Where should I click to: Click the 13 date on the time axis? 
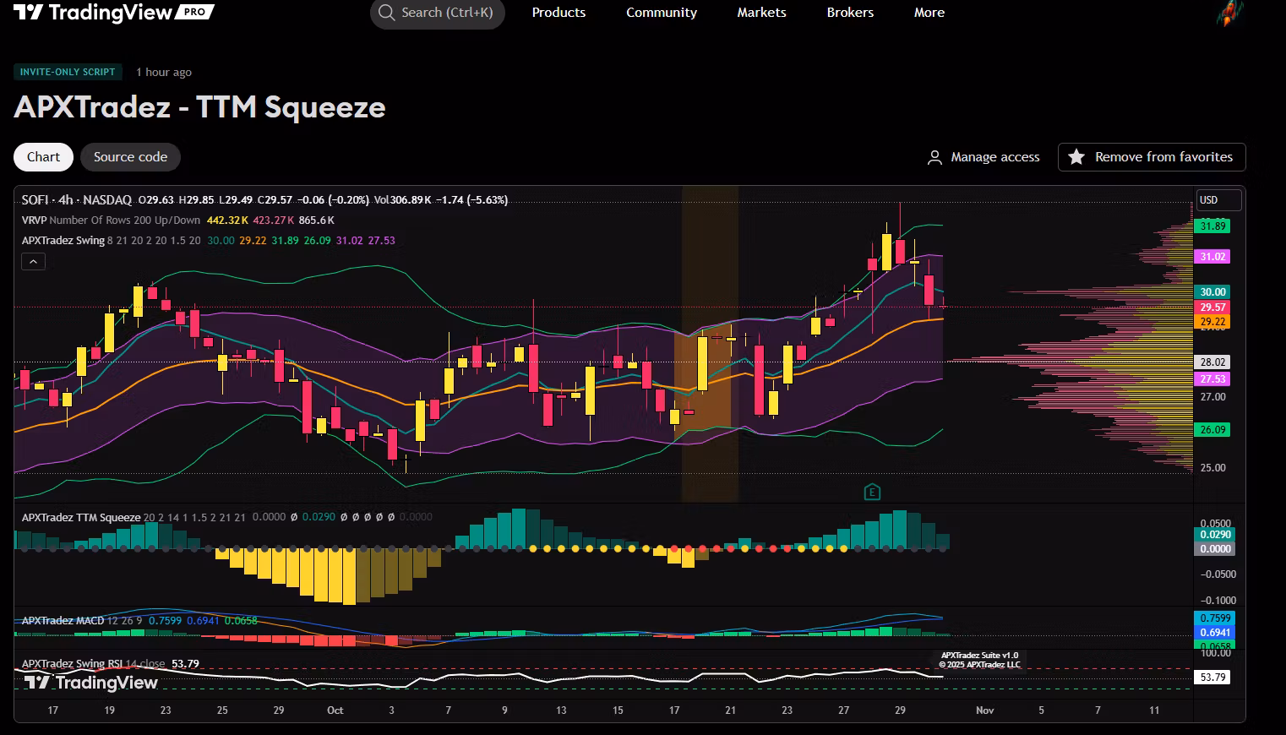pos(561,710)
